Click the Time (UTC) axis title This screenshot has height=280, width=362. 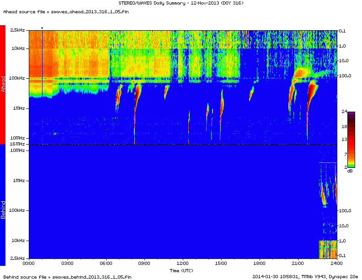pos(182,270)
